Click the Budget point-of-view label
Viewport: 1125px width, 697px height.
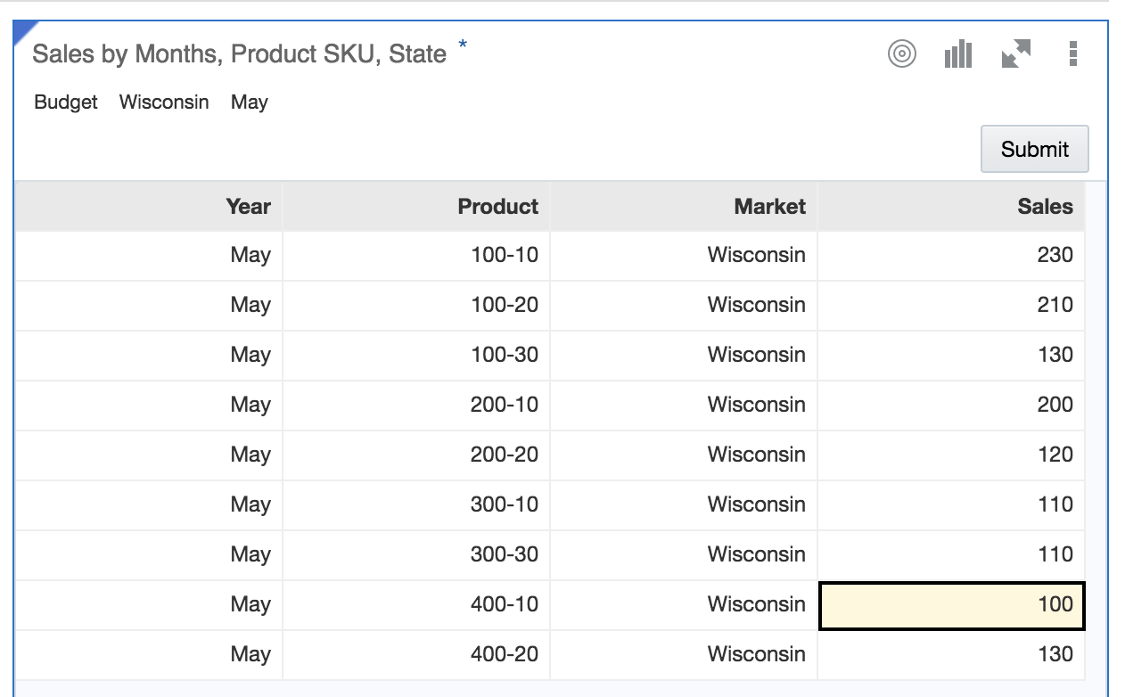(66, 102)
